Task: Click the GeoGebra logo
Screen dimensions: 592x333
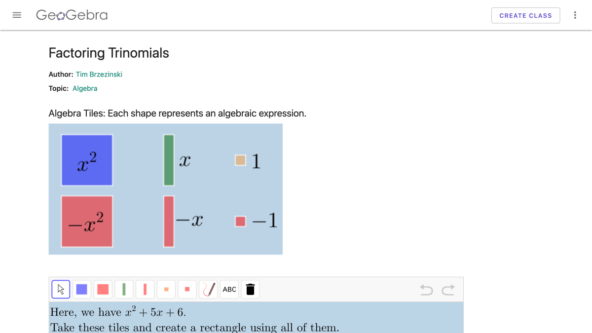Action: coord(72,15)
